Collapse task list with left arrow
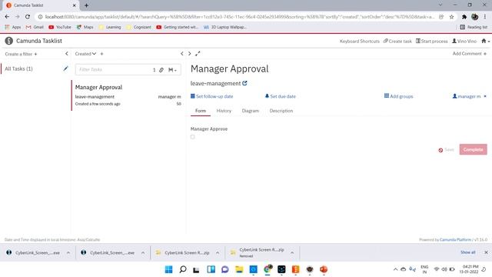Viewport: 492px width, 277px height. [x=182, y=54]
